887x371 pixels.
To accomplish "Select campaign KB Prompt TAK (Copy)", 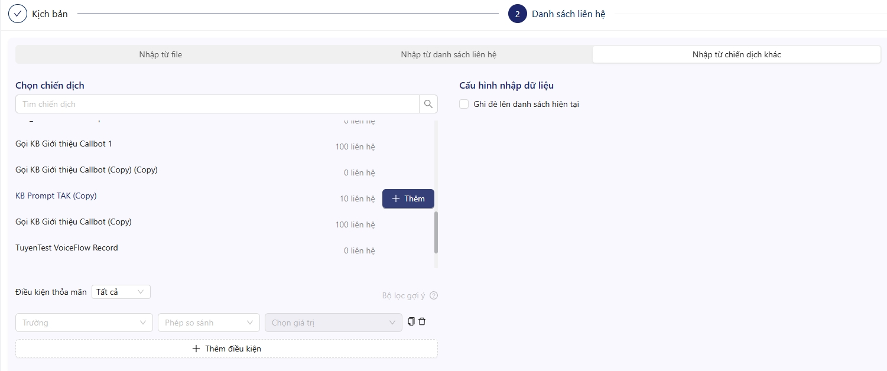I will pos(56,196).
